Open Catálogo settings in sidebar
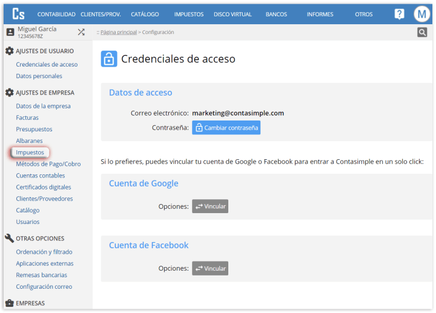The image size is (436, 313). pyautogui.click(x=27, y=211)
